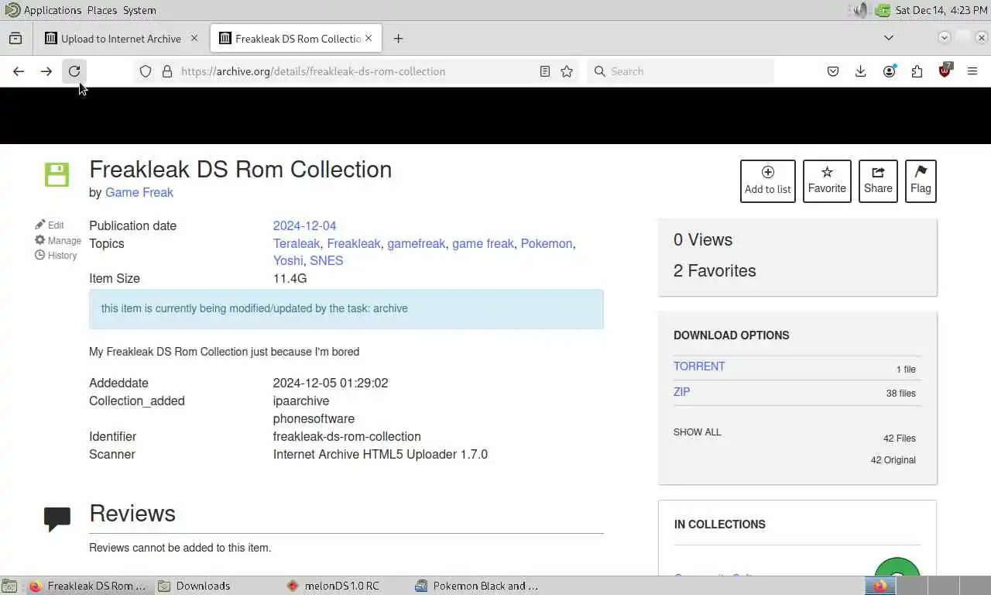This screenshot has height=595, width=991.
Task: Open the Places menu
Action: [x=102, y=10]
